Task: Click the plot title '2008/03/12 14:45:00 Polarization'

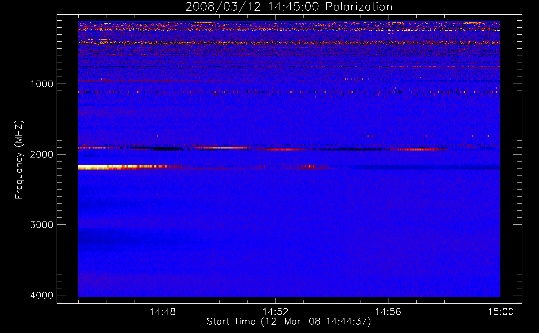Action: point(289,7)
